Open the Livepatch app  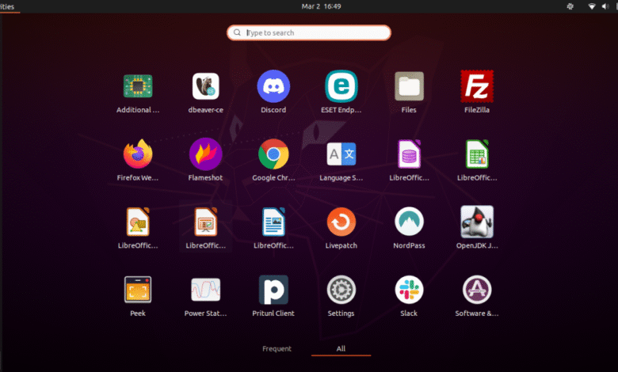pyautogui.click(x=341, y=222)
